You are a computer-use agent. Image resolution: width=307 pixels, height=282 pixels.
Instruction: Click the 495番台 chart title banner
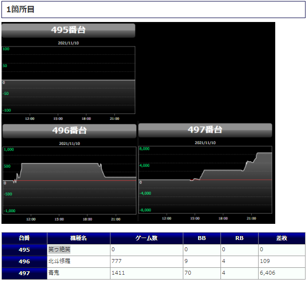(x=68, y=30)
